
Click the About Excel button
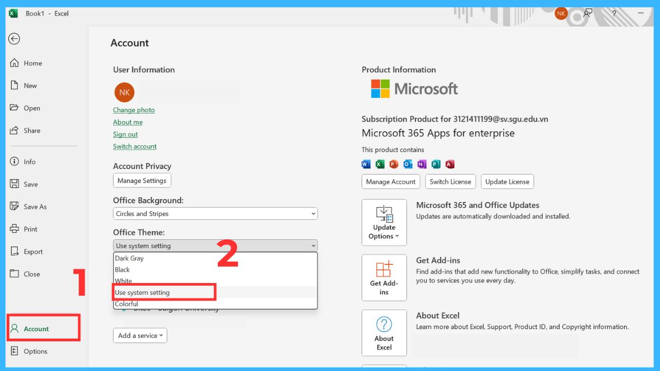tap(384, 333)
